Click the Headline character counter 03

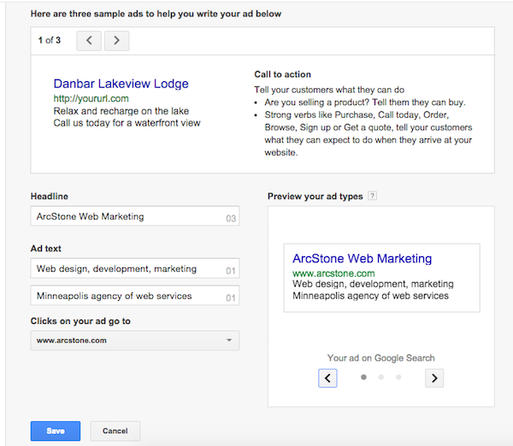pyautogui.click(x=231, y=219)
